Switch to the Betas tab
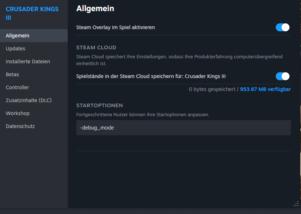Viewport: 301px width, 214px height. tap(34, 74)
